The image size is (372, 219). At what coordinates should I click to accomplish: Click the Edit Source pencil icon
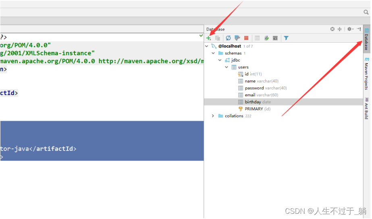(x=266, y=38)
